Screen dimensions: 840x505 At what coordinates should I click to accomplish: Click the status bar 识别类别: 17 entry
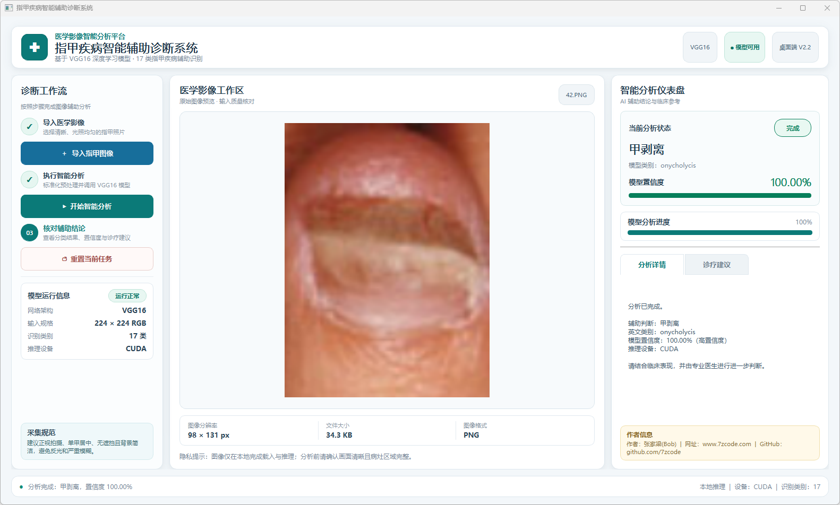click(801, 486)
